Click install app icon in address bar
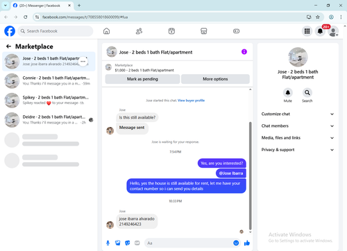Image resolution: width=347 pixels, height=251 pixels. tap(309, 17)
